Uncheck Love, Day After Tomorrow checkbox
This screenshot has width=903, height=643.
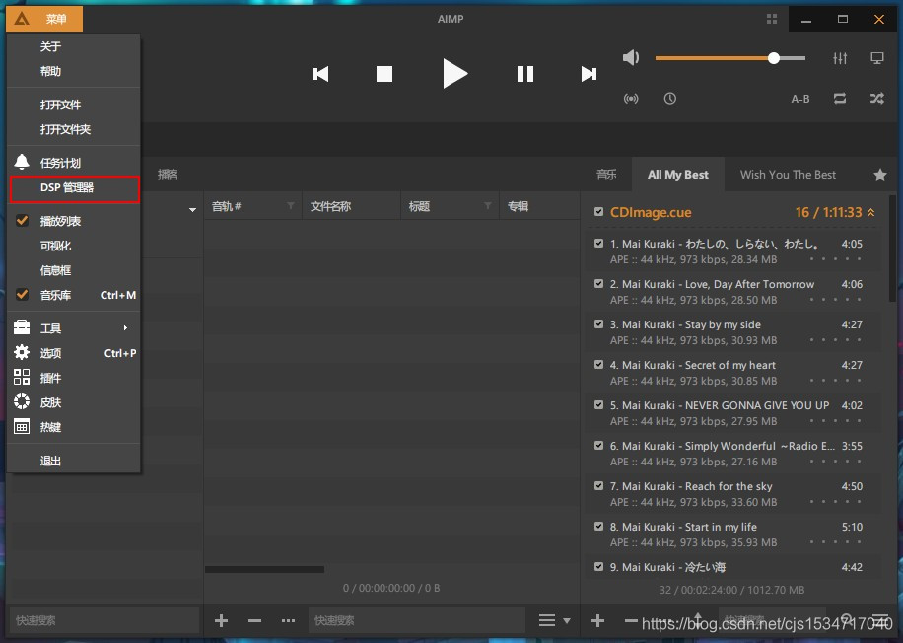[599, 283]
